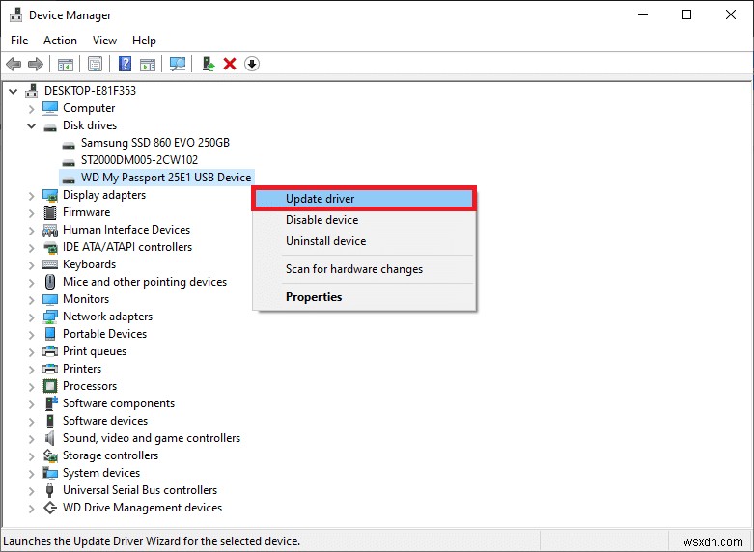Click the WD Drive Management devices icon
The height and width of the screenshot is (552, 754).
click(50, 508)
